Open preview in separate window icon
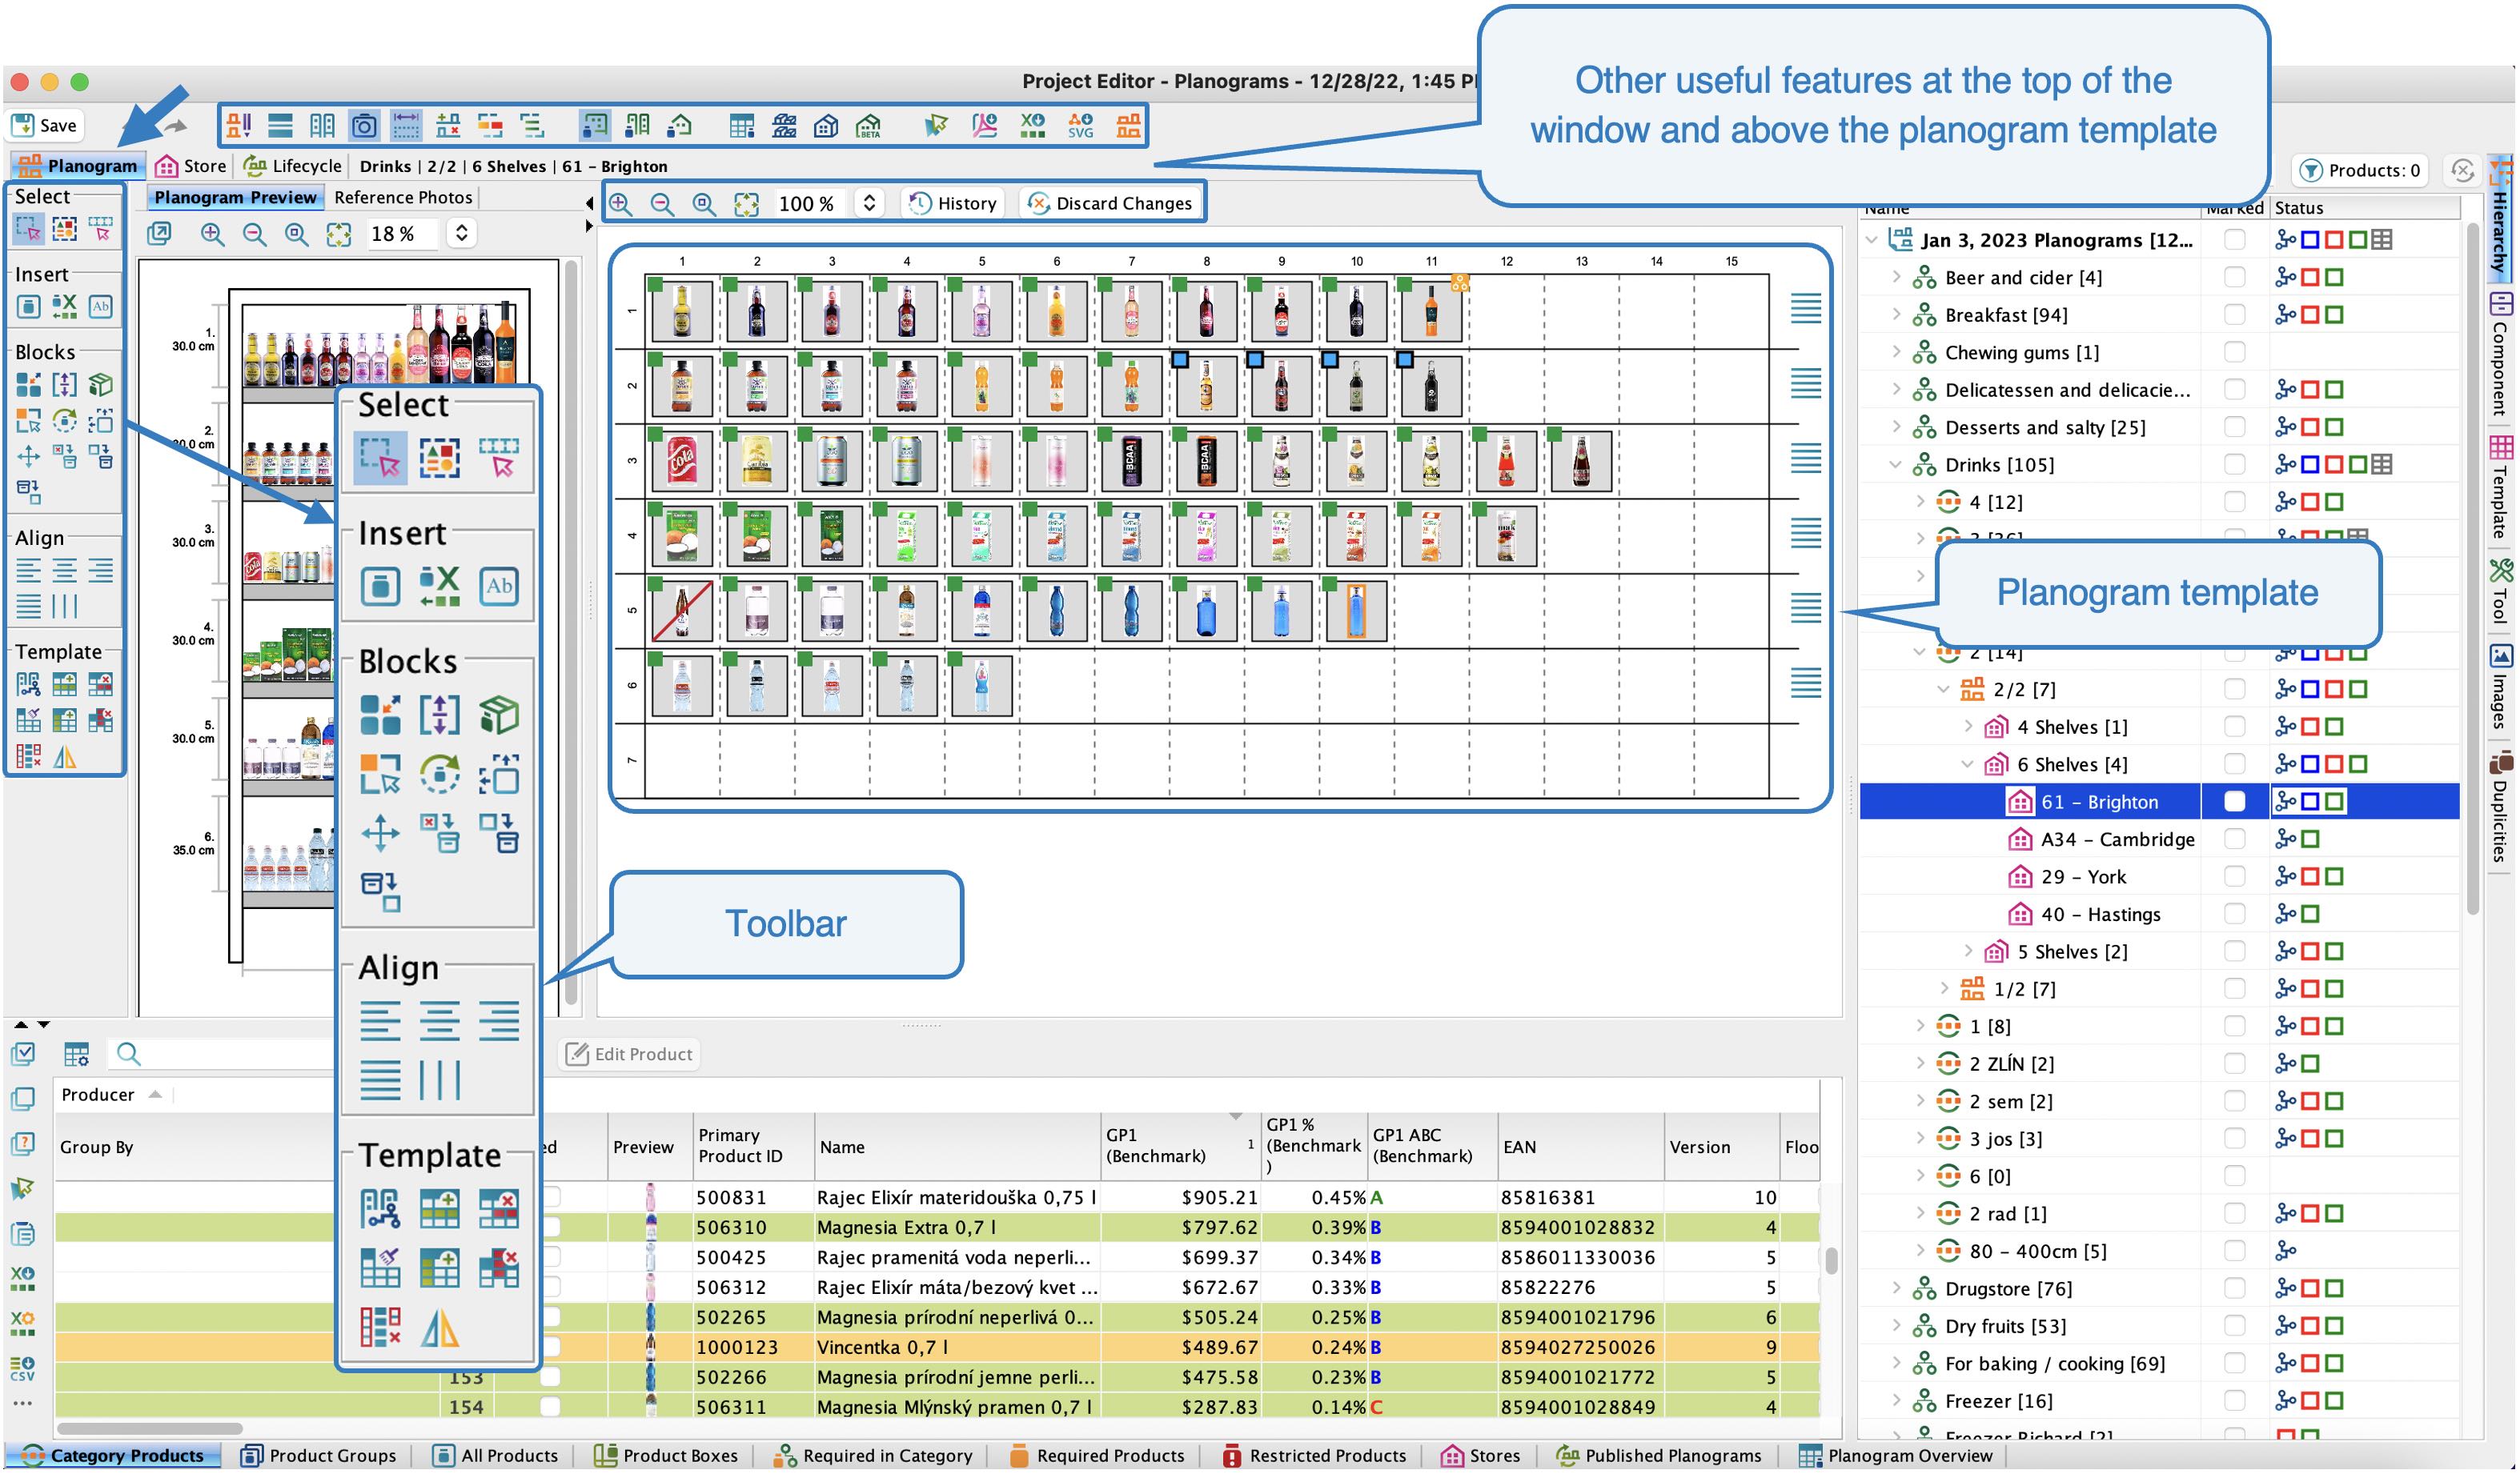The width and height of the screenshot is (2520, 1474). (159, 234)
